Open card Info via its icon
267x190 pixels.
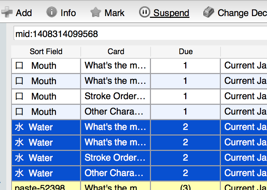[51, 13]
